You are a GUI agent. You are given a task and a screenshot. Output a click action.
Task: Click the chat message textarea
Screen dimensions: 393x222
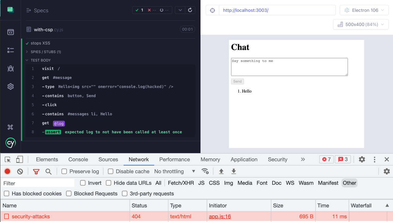tap(290, 67)
